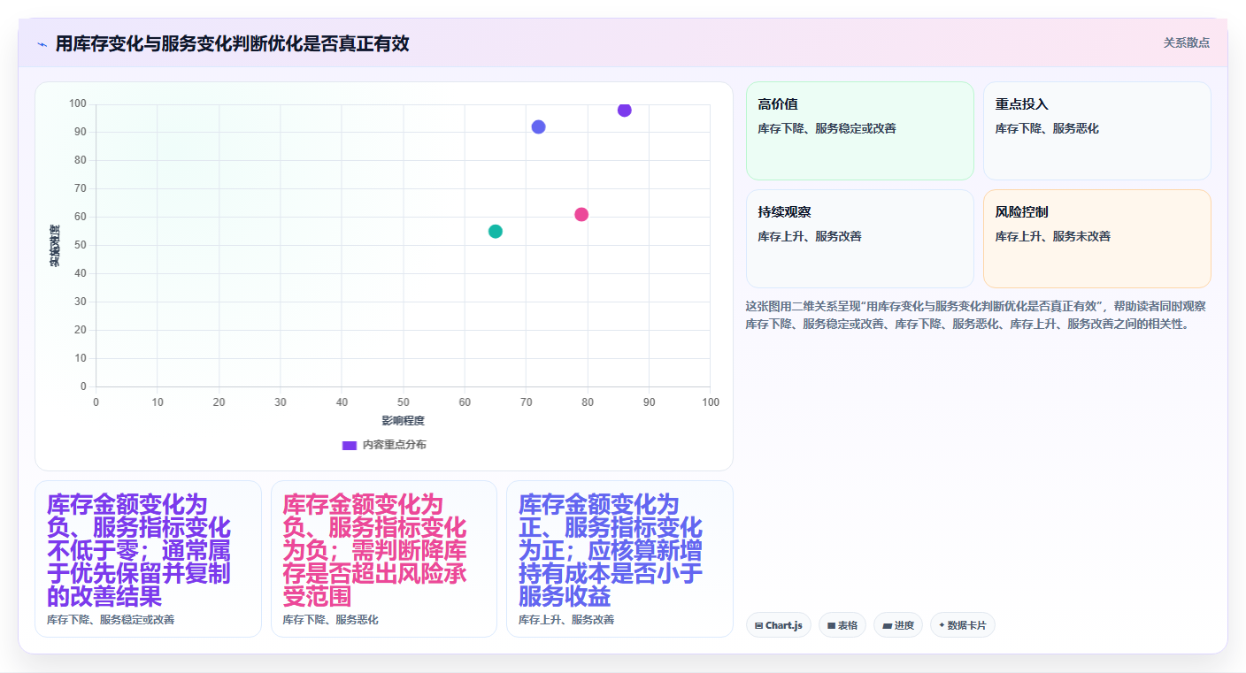Screen dimensions: 1246x673
Task: Click the purple legend swatch
Action: [349, 445]
